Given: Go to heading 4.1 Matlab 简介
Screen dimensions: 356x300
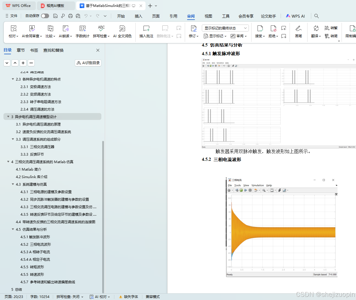Looking at the screenshot, I should tap(29, 169).
